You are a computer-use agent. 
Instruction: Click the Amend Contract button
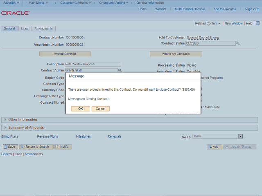(65, 54)
